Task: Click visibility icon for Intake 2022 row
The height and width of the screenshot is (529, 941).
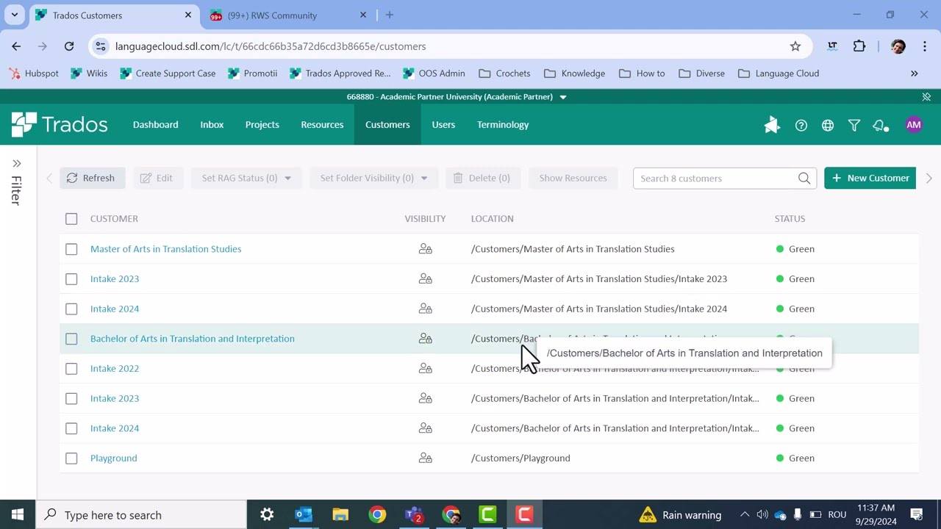Action: (425, 369)
